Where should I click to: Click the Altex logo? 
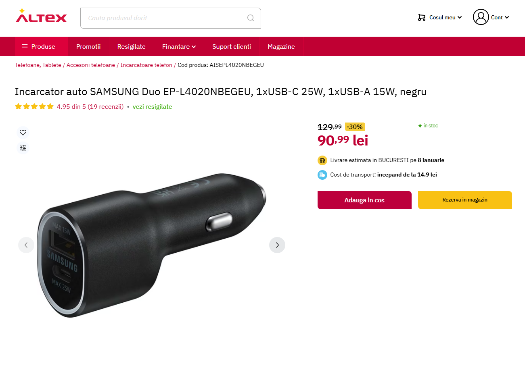[41, 16]
